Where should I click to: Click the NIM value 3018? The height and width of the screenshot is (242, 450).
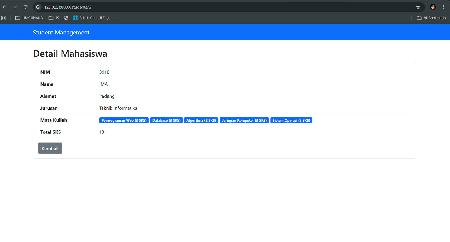[104, 72]
